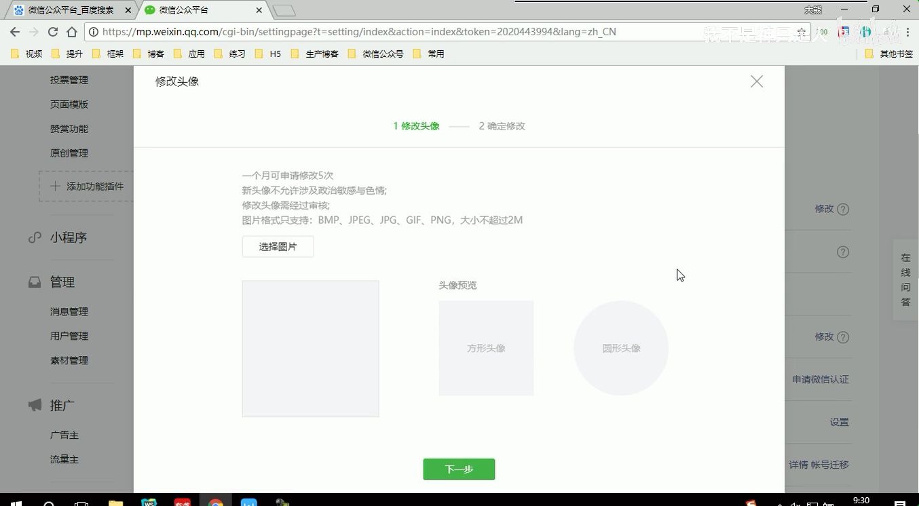Image resolution: width=919 pixels, height=506 pixels.
Task: Open File Explorer from the taskbar
Action: pyautogui.click(x=116, y=503)
